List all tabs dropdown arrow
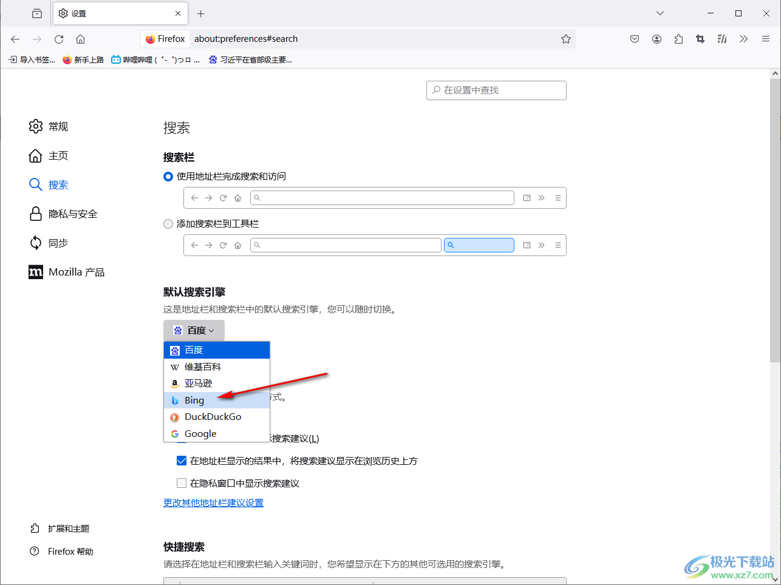Image resolution: width=781 pixels, height=585 pixels. [x=660, y=13]
